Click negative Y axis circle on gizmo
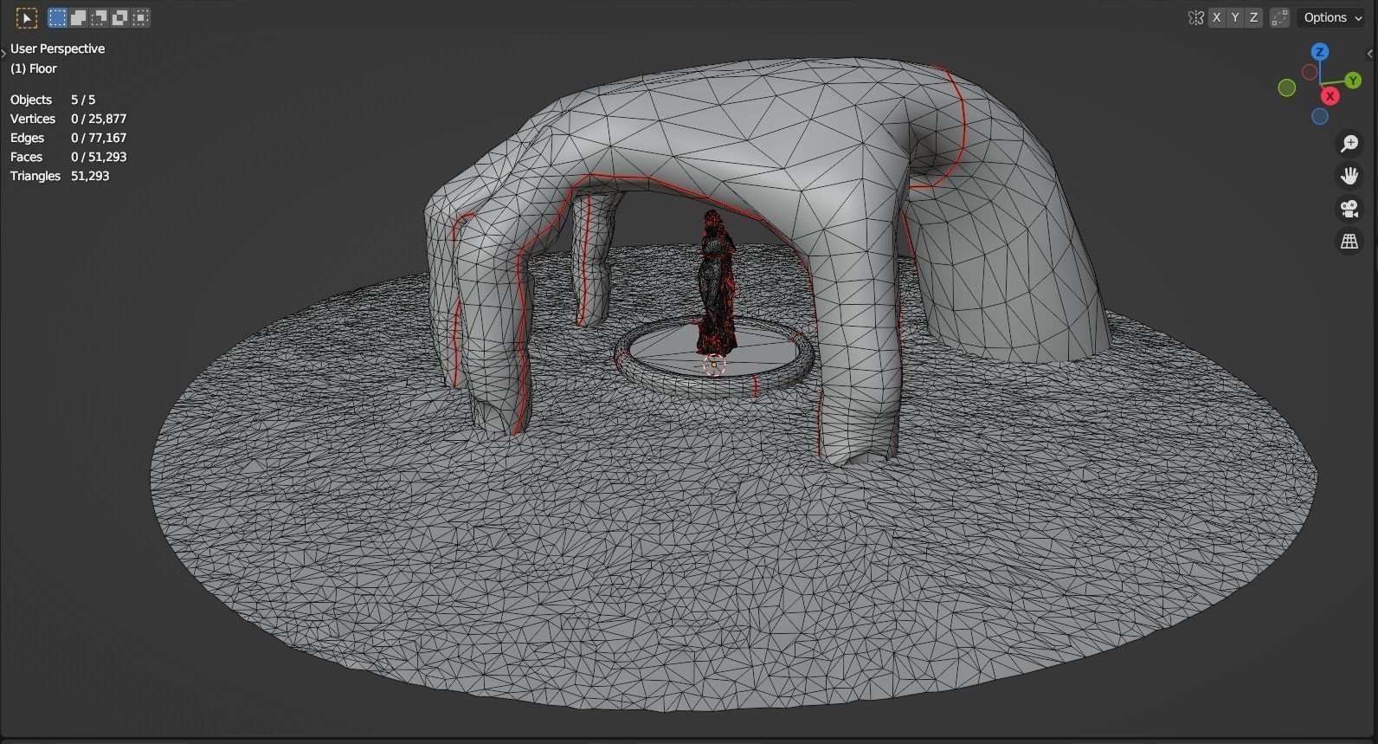 (x=1287, y=87)
